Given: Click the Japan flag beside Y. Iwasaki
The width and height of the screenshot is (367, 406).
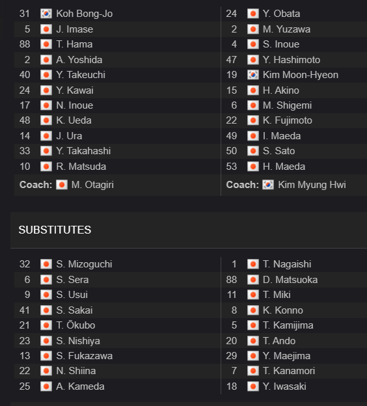Looking at the screenshot, I should click(252, 386).
